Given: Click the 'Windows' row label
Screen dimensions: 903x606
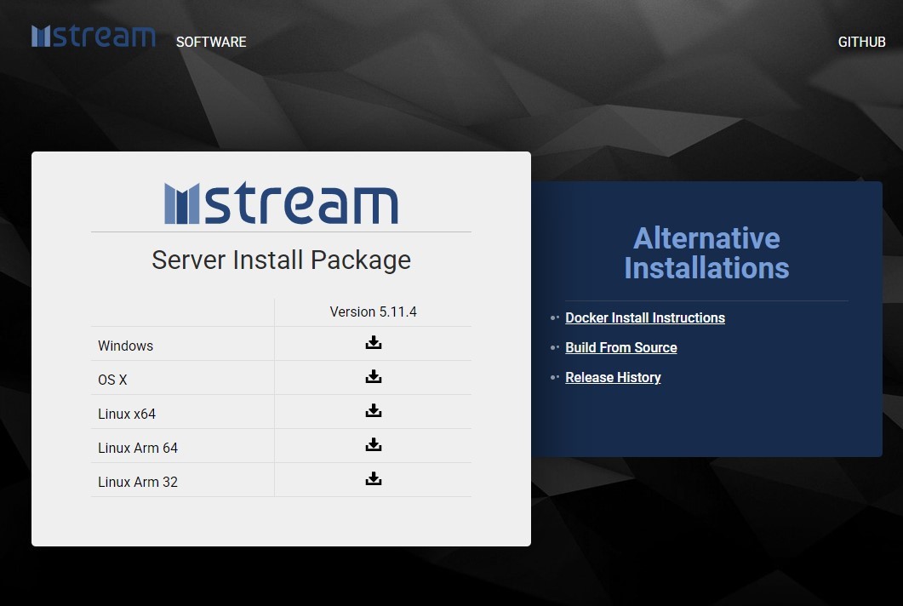Looking at the screenshot, I should [x=126, y=346].
